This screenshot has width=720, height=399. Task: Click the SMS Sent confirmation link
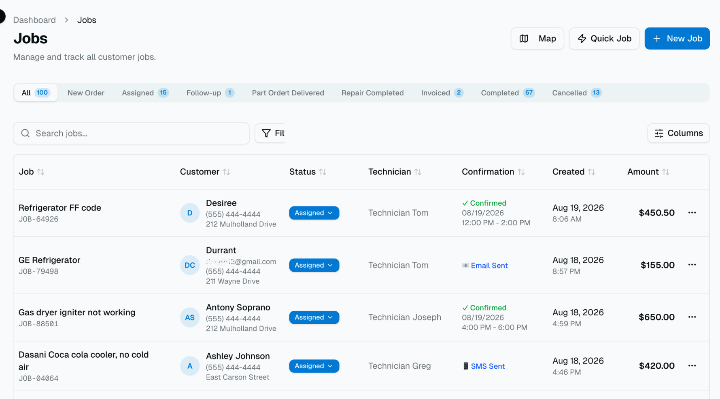484,366
